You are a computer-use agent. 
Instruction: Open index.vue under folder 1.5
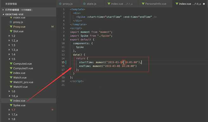(x=19, y=73)
